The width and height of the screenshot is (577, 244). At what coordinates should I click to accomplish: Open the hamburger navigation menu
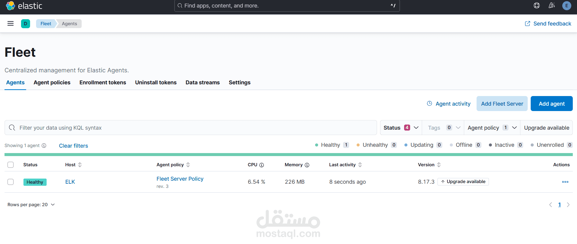11,23
